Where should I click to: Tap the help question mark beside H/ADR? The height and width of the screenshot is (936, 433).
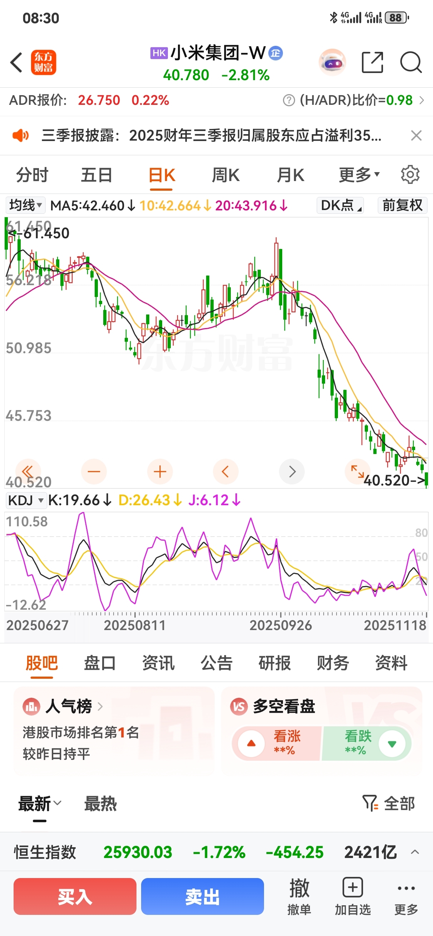[x=289, y=100]
